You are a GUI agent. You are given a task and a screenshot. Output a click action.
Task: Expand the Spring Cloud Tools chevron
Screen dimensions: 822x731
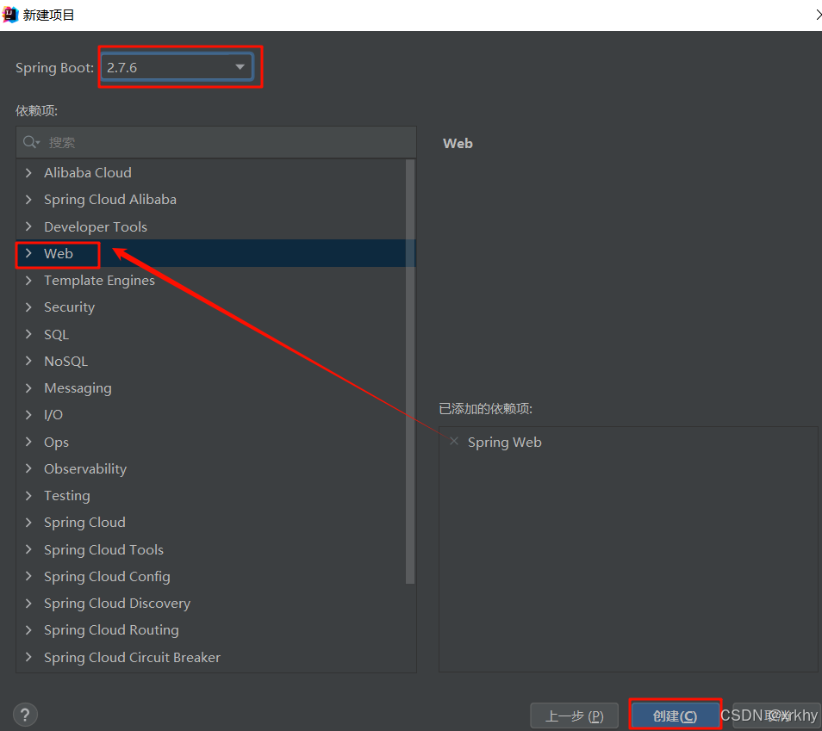tap(28, 549)
